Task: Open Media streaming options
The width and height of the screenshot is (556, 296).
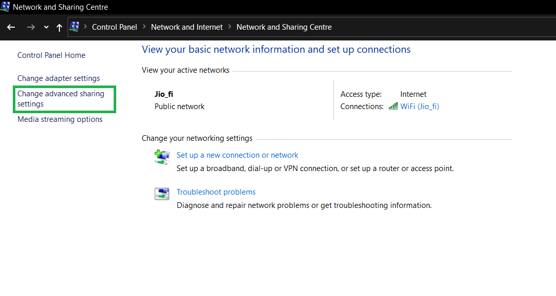Action: pyautogui.click(x=60, y=119)
